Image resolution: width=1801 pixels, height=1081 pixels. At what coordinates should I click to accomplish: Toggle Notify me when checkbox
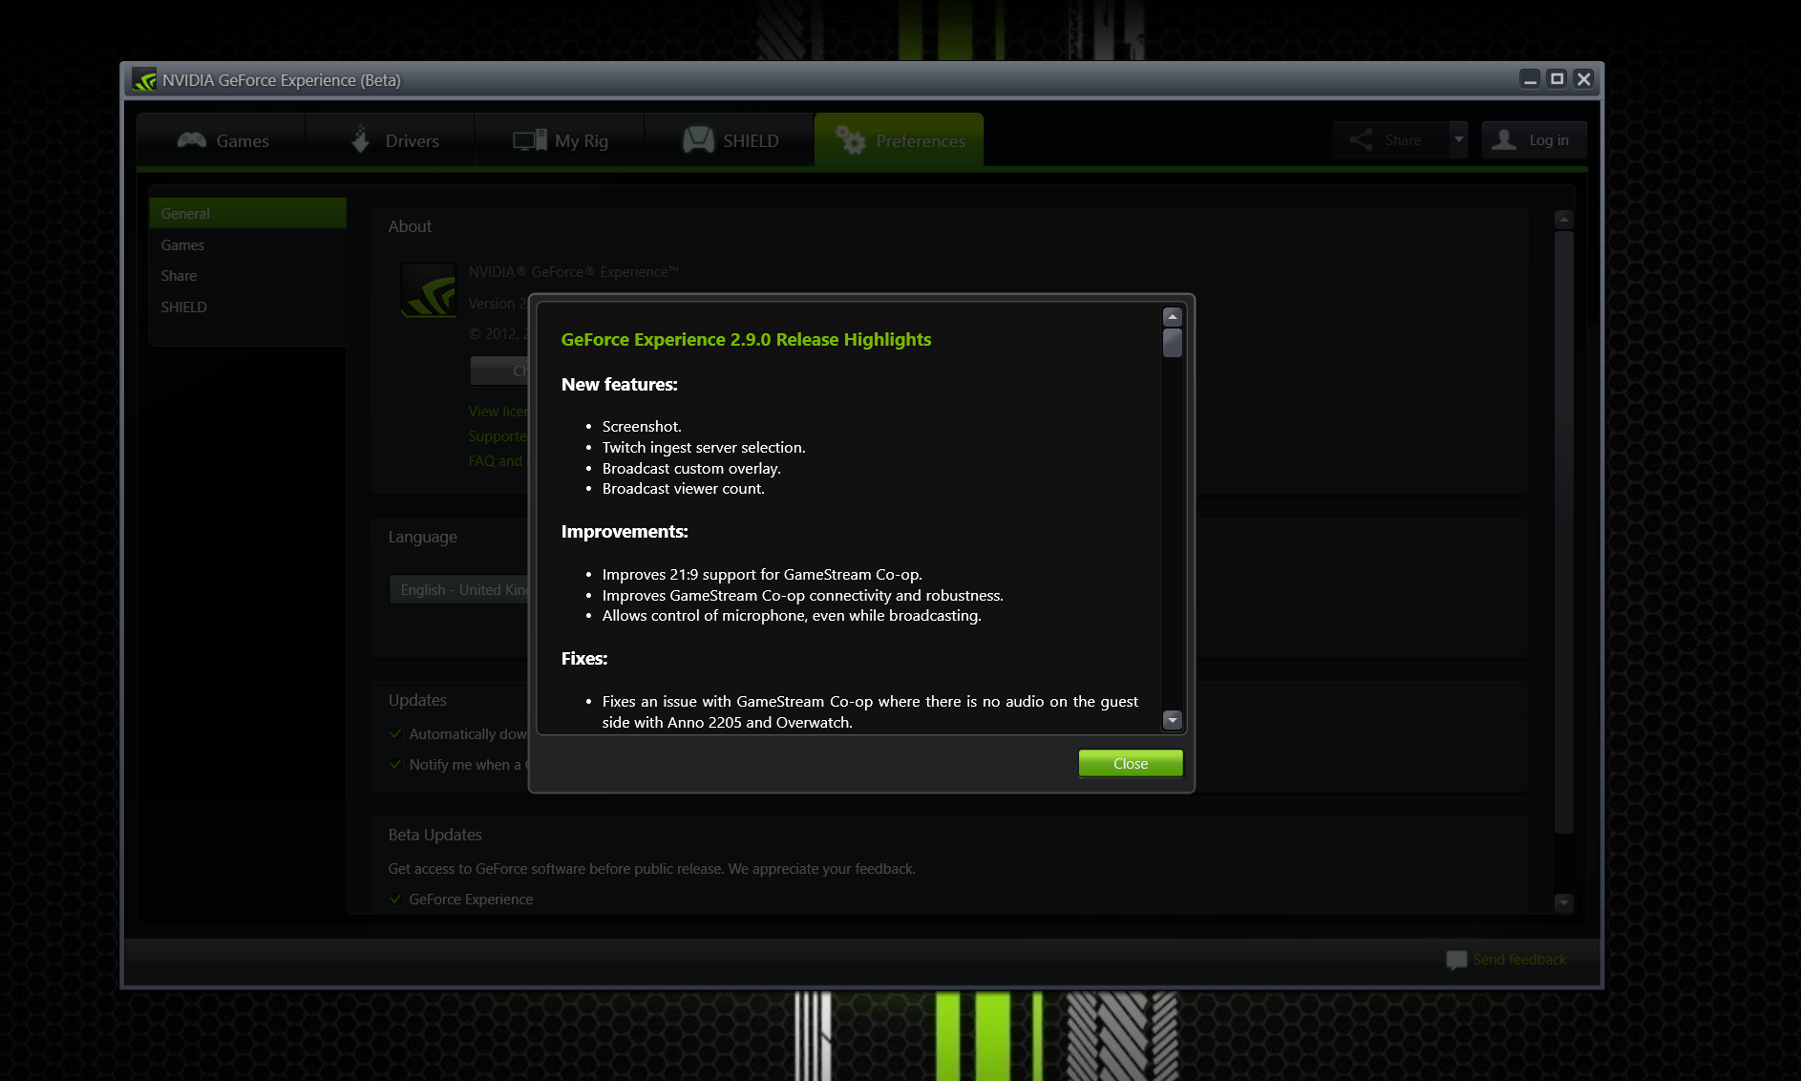point(395,764)
